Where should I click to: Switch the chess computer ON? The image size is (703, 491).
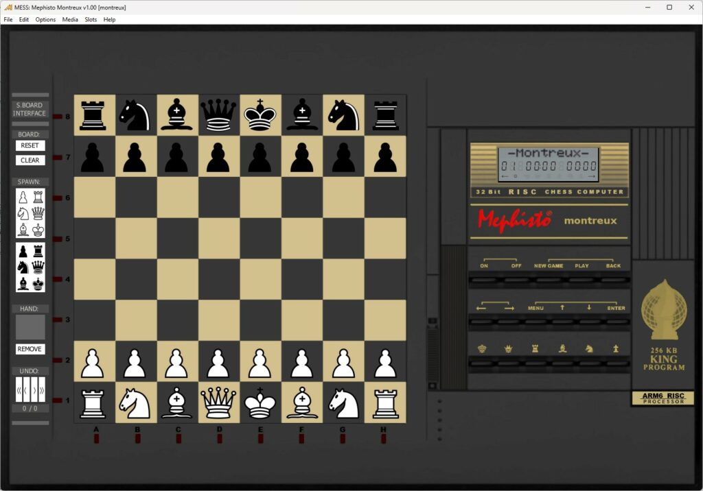484,280
